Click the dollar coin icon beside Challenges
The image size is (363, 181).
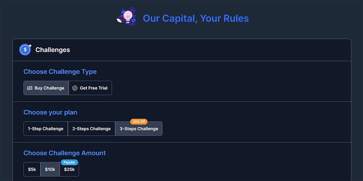[25, 50]
